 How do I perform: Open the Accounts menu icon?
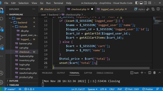tap(2, 73)
